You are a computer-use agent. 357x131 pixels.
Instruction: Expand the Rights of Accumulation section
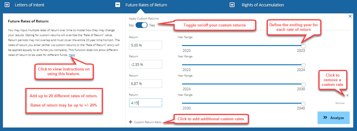[232, 5]
